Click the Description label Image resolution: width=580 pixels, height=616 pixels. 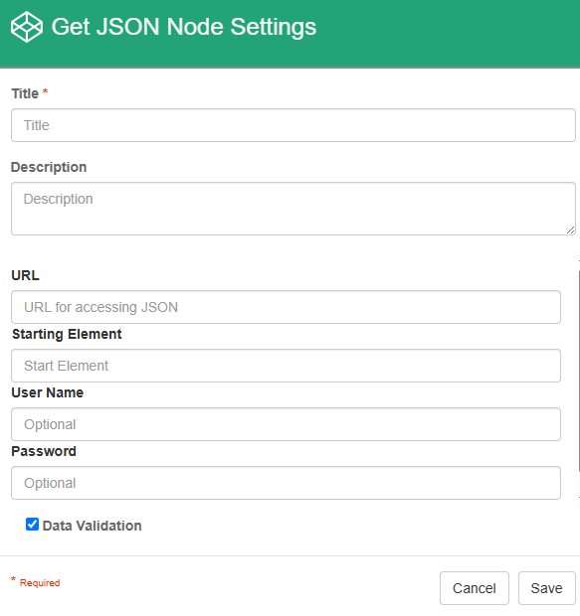pyautogui.click(x=49, y=167)
